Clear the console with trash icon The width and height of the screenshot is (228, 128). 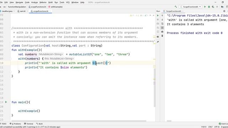click(x=162, y=36)
